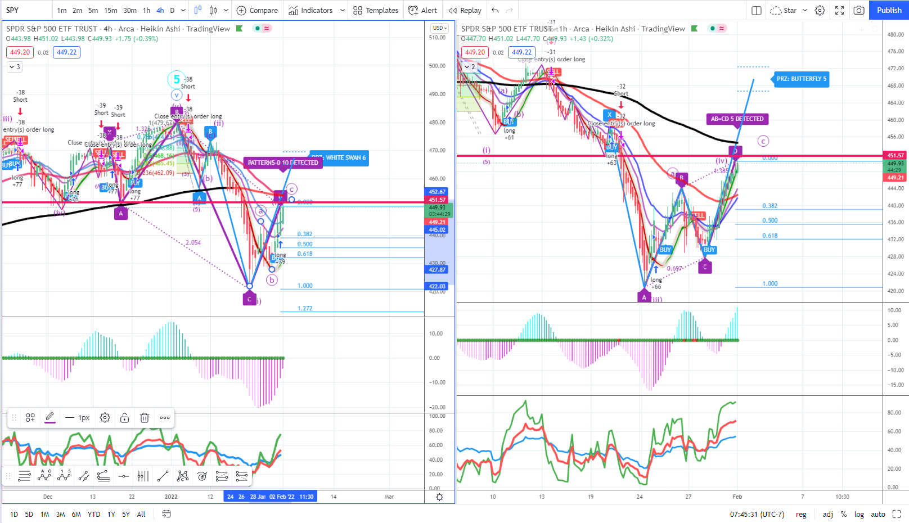Screen dimensions: 909x523
Task: Open the Go to date icon
Action: (166, 514)
